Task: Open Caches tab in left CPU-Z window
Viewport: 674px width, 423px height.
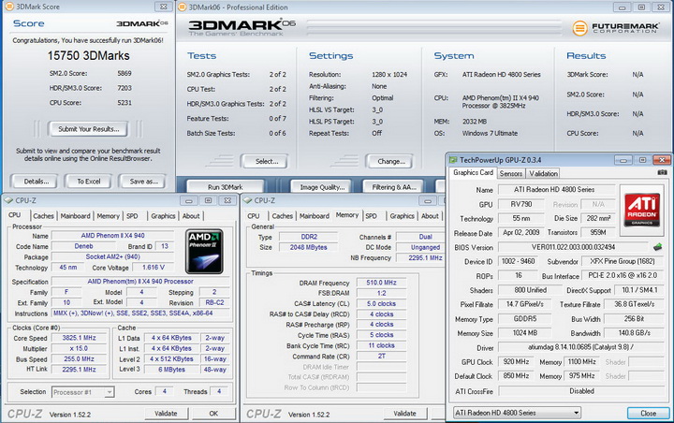Action: click(43, 216)
